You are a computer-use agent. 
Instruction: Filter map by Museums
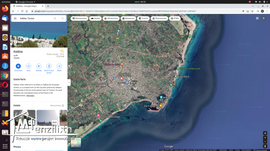pos(128,18)
